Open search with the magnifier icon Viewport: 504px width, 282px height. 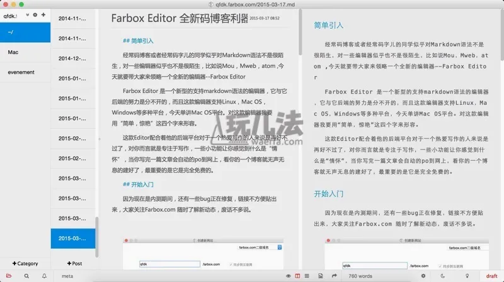26,276
